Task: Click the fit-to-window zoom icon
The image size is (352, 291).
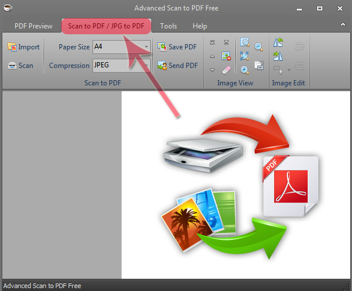Action: [x=244, y=56]
